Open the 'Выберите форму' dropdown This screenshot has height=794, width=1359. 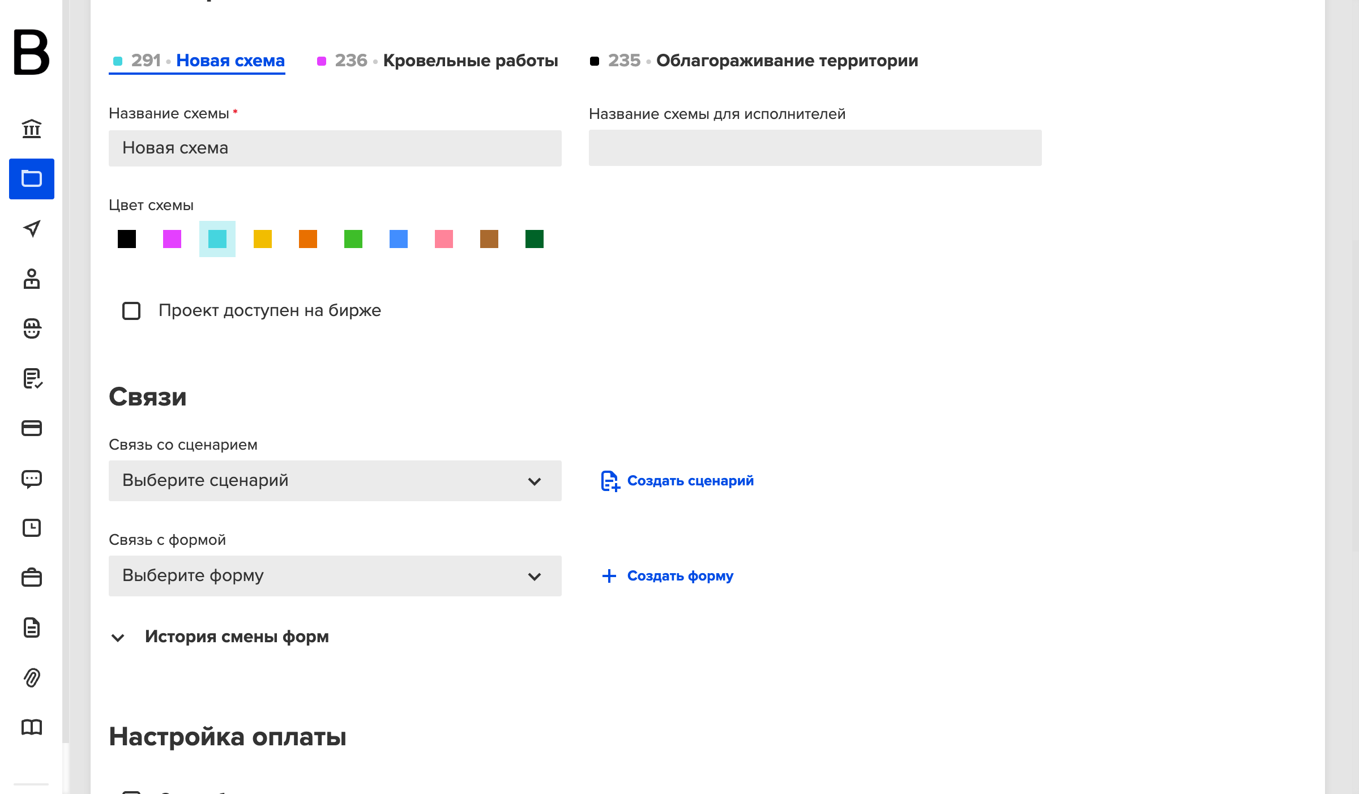tap(335, 576)
